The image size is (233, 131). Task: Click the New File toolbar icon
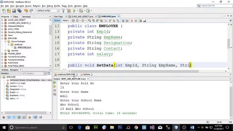click(x=4, y=11)
